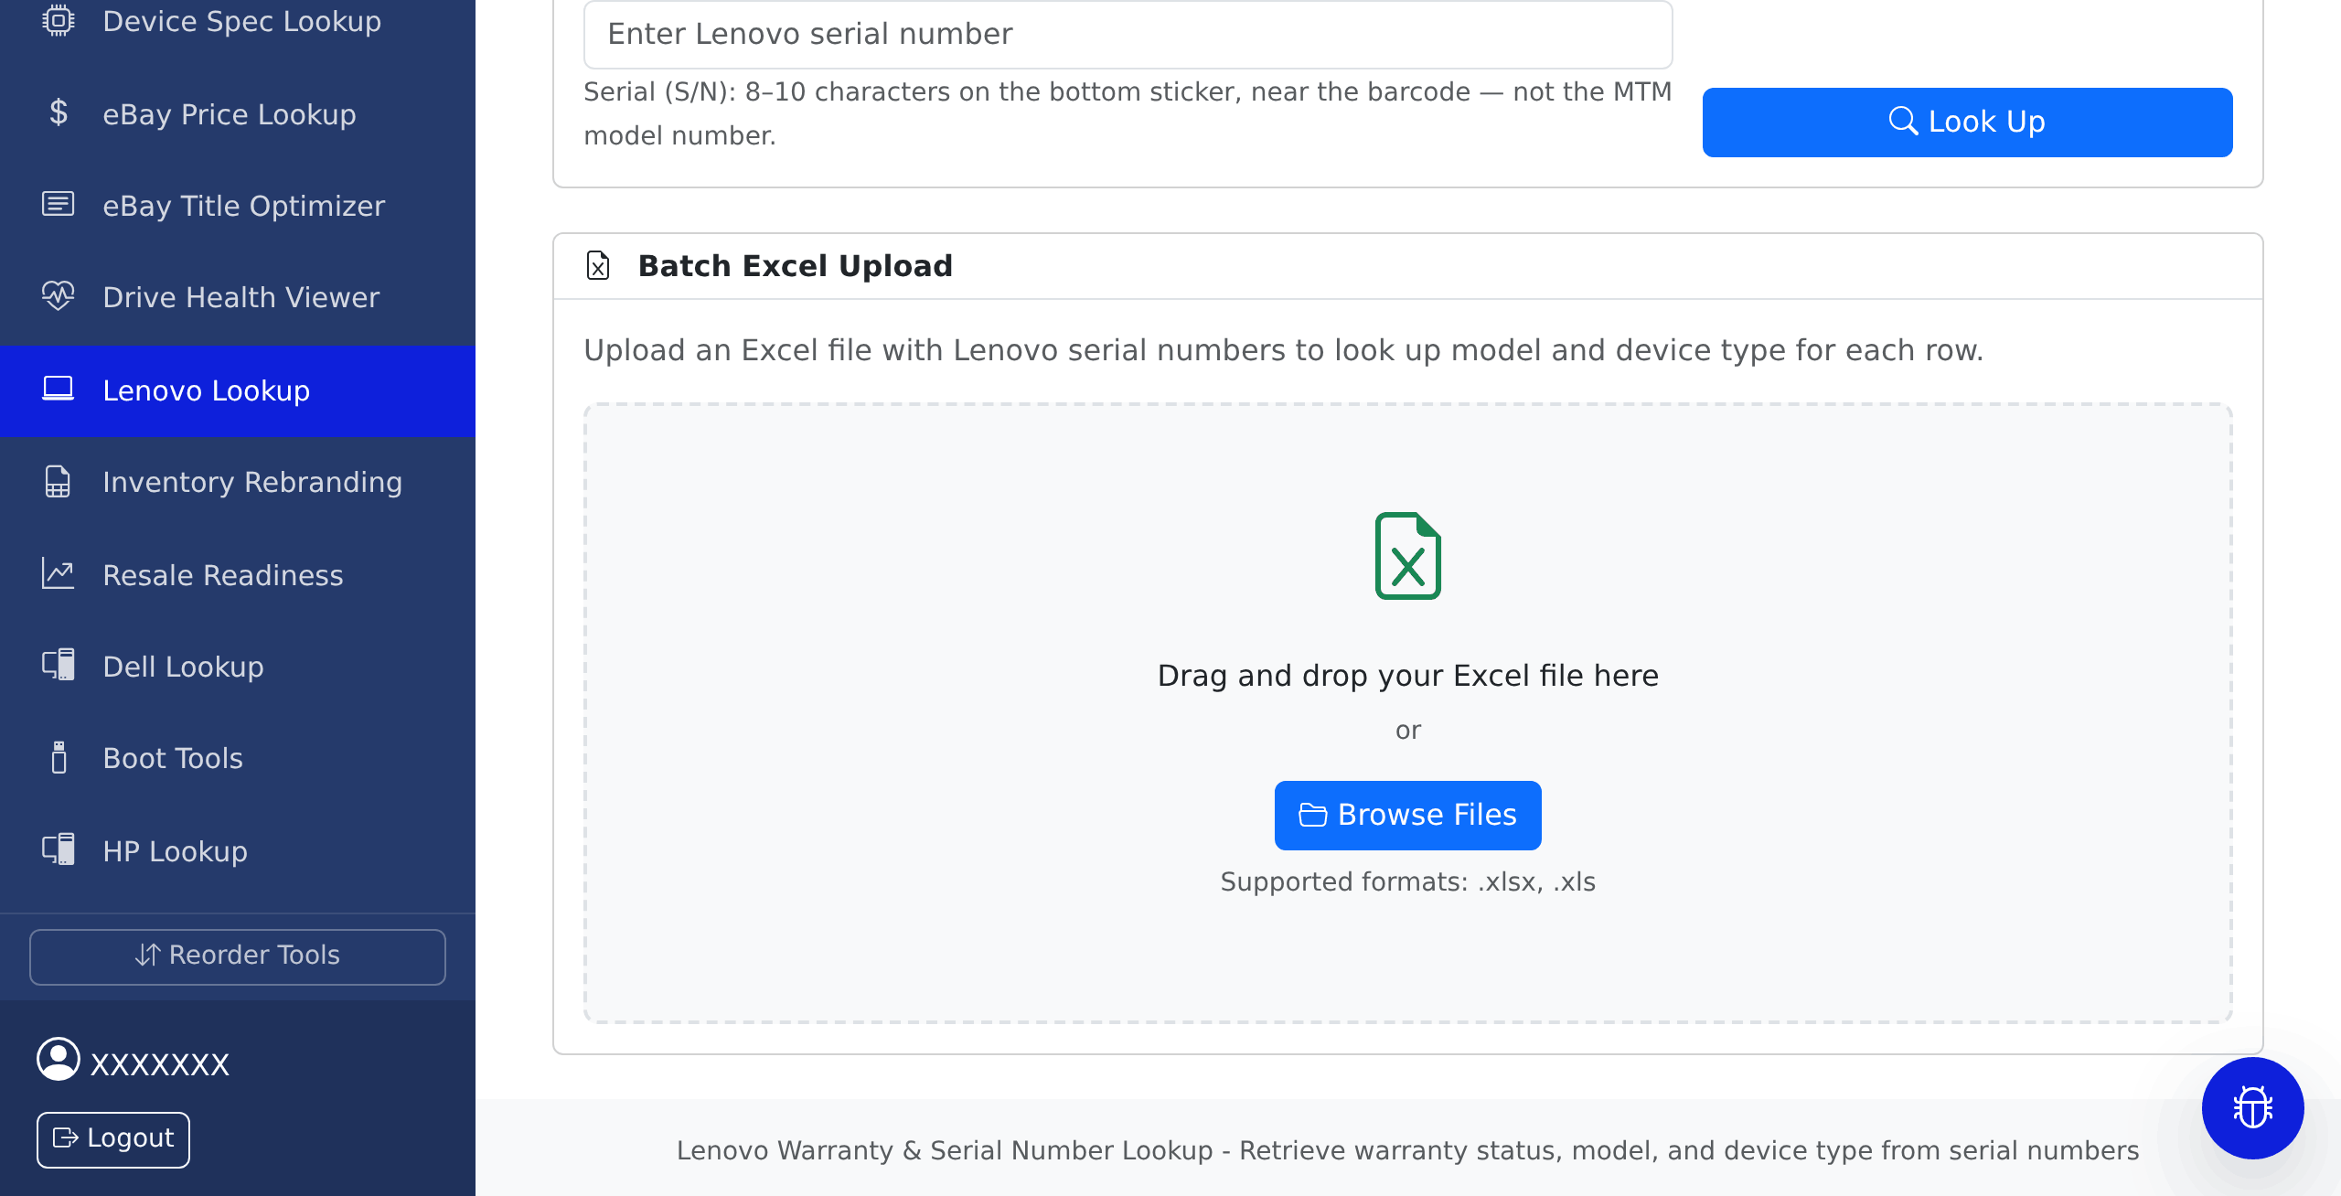The image size is (2341, 1196).
Task: Open the bug report floating button
Action: pyautogui.click(x=2252, y=1108)
